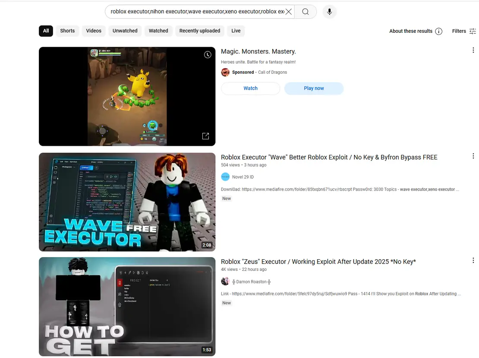This screenshot has width=479, height=358.
Task: Select the Watched filter chip
Action: (158, 31)
